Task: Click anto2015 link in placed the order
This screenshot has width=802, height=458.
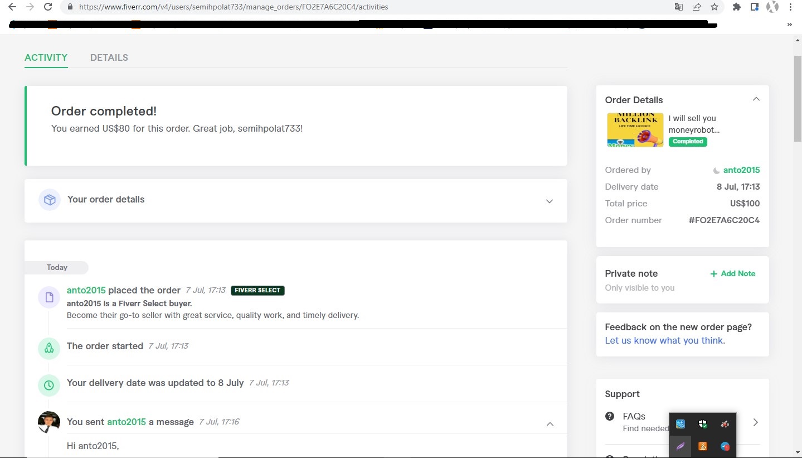Action: [x=86, y=290]
